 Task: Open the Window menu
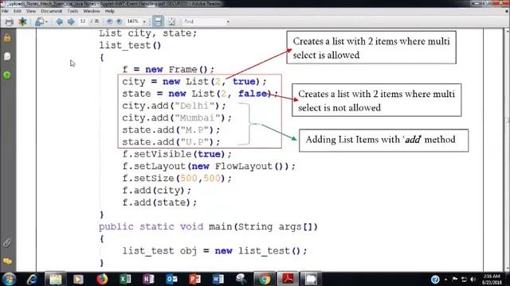click(x=92, y=11)
